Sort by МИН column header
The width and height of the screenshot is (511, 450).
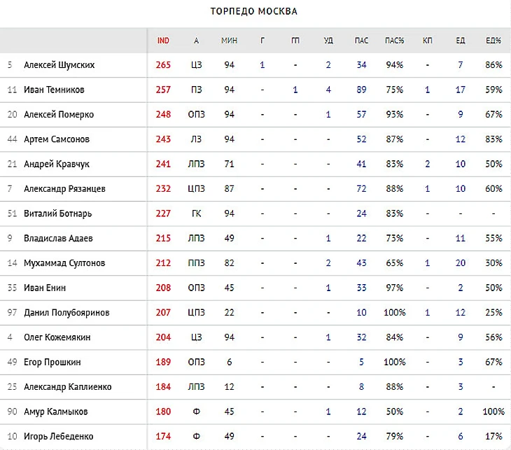(229, 41)
